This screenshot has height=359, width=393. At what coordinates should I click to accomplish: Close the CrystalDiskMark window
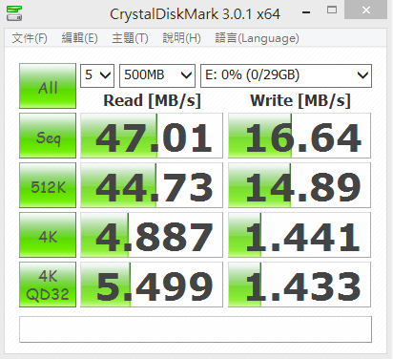pyautogui.click(x=366, y=10)
